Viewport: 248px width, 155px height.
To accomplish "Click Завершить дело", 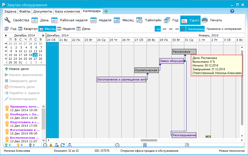I will (21, 81).
